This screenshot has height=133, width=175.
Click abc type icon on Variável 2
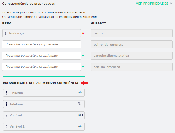(x=81, y=126)
